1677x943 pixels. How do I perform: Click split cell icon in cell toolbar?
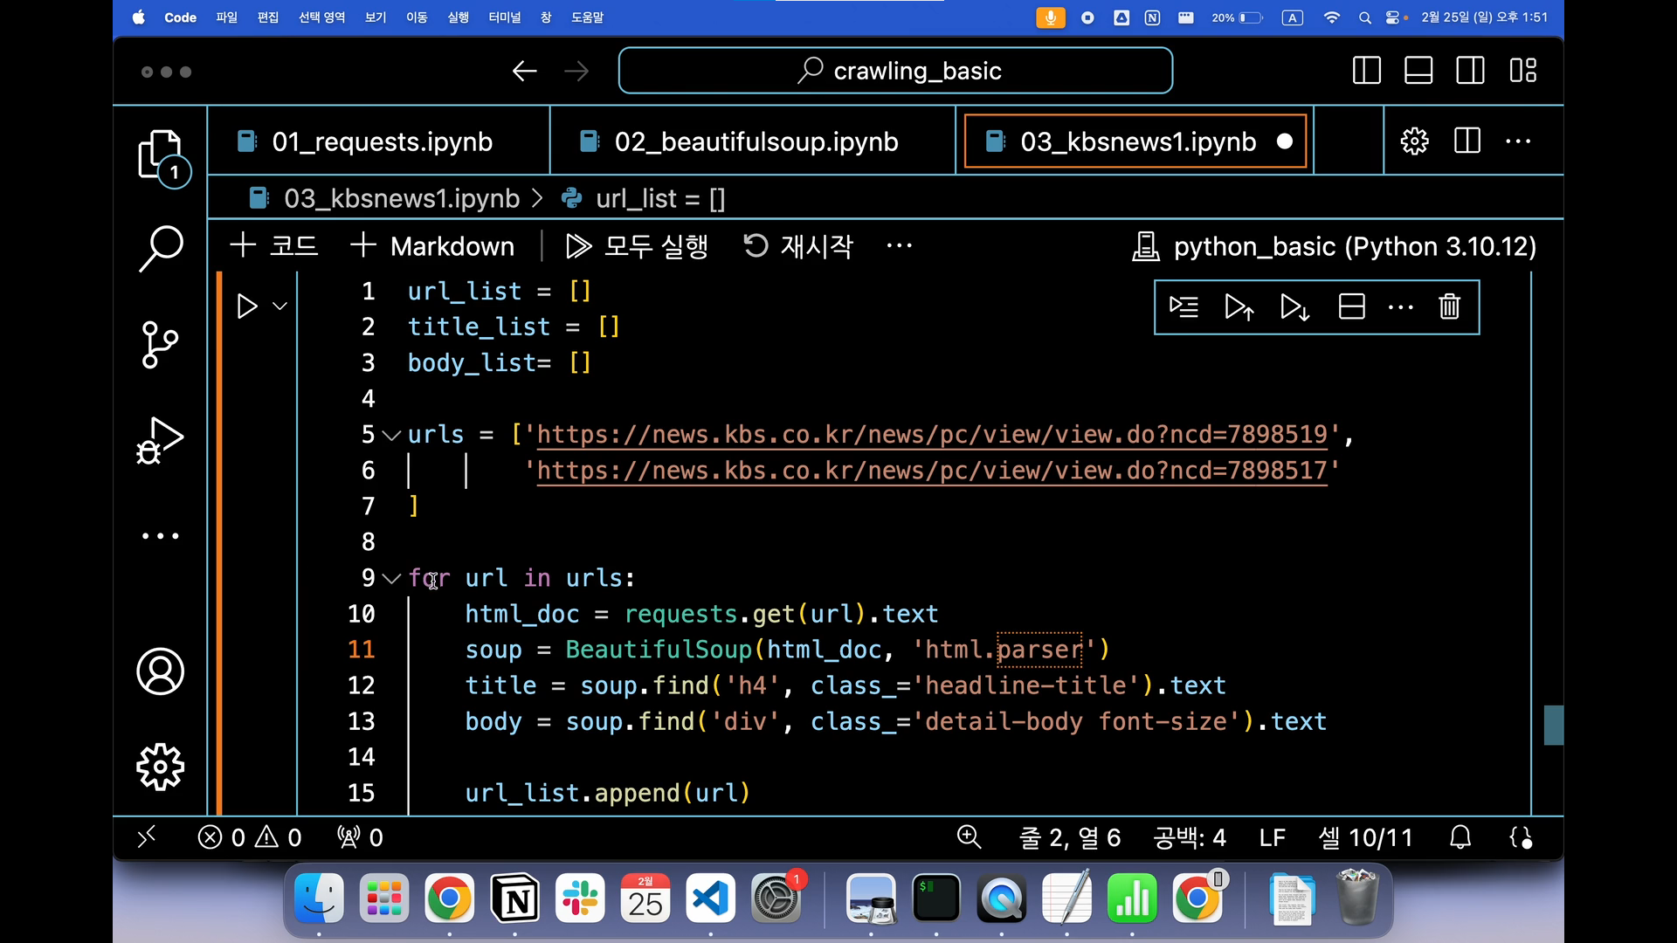click(x=1351, y=306)
